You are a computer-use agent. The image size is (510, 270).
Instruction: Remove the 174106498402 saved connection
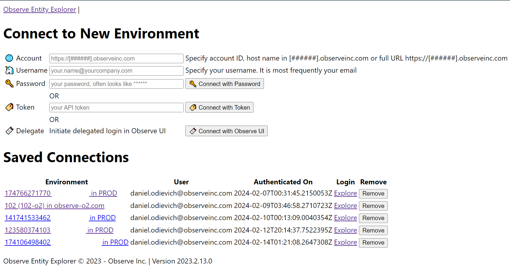coord(373,243)
